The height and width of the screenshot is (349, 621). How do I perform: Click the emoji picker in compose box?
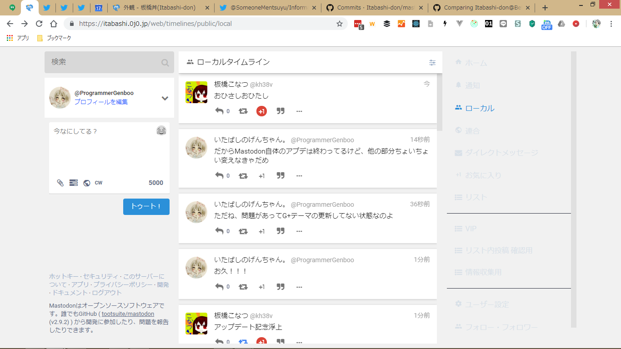point(161,131)
